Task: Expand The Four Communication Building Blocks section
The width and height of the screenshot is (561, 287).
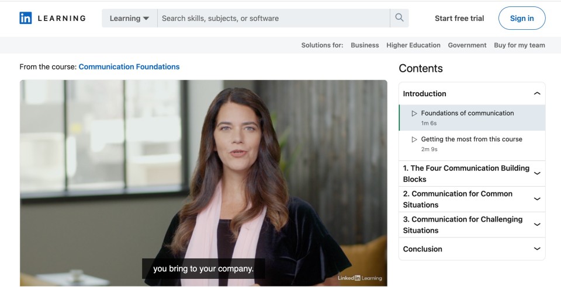Action: point(472,173)
